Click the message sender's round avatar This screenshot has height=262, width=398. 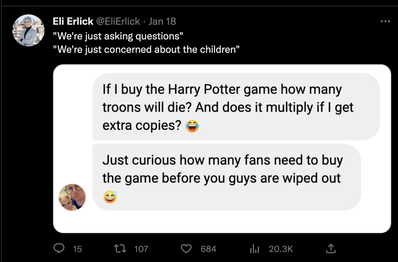[72, 197]
